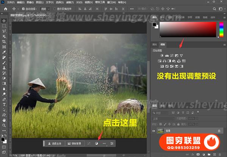The image size is (227, 157).
Task: Toggle the 自动选择 checkbox
Action: point(23,8)
